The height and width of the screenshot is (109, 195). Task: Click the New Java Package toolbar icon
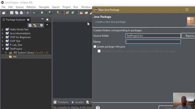pyautogui.click(x=68, y=13)
